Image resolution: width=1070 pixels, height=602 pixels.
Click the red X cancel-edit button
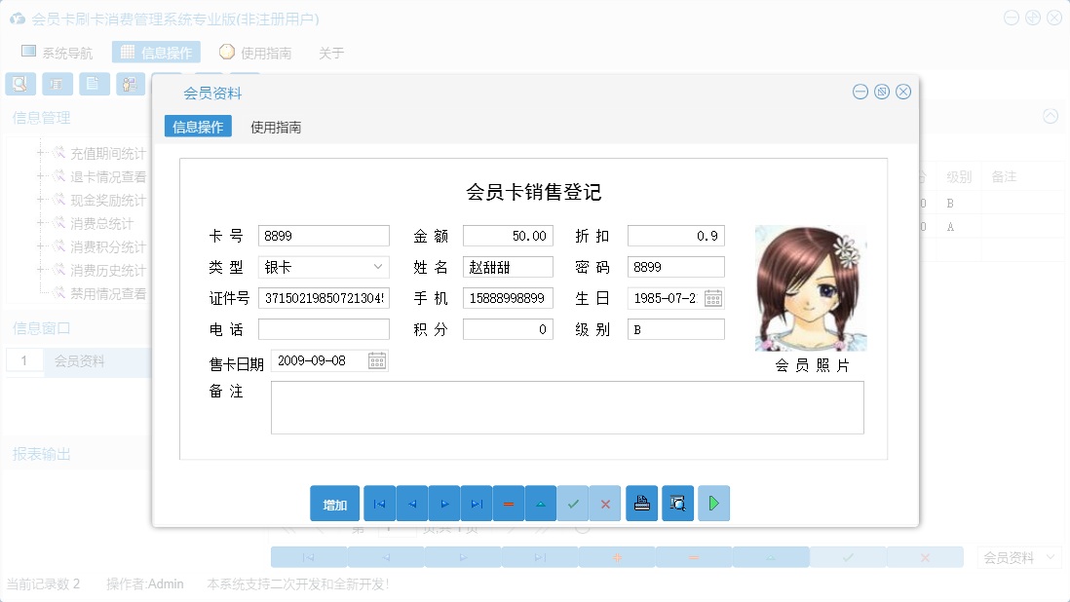click(x=605, y=504)
